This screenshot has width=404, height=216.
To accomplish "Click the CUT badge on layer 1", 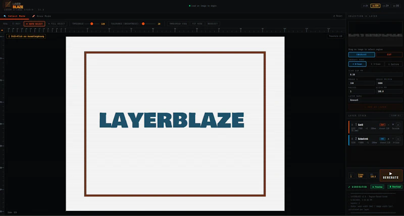I will tap(382, 125).
